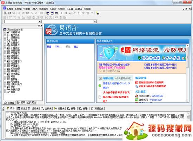The image size is (193, 141).
Task: Click the QQ group number 575089667 link
Action: click(158, 96)
